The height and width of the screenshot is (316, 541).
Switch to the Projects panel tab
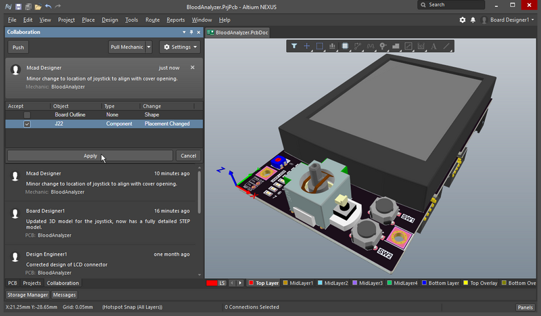click(x=32, y=284)
